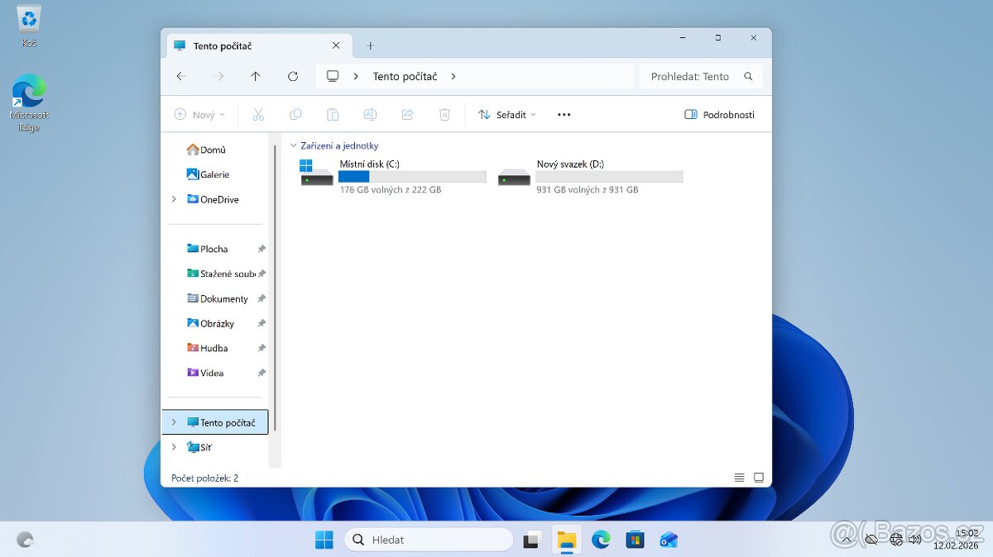Add a new tab with plus button
Screen dimensions: 993x557
(x=370, y=46)
